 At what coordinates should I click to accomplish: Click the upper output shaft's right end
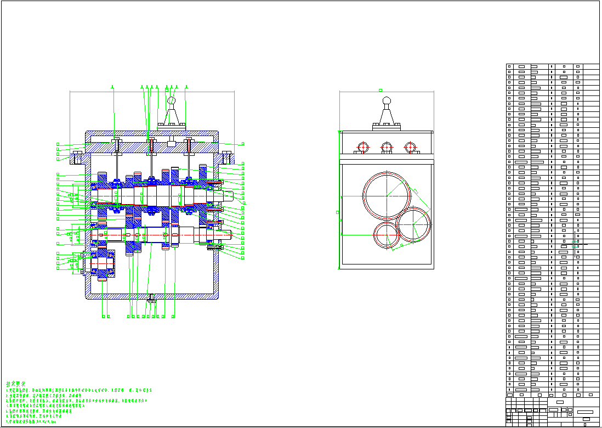pyautogui.click(x=235, y=195)
